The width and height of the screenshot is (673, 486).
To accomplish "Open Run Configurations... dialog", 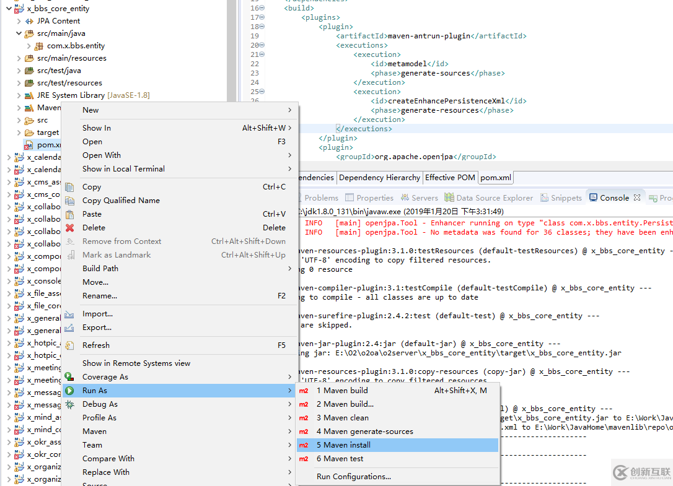I will [x=397, y=477].
